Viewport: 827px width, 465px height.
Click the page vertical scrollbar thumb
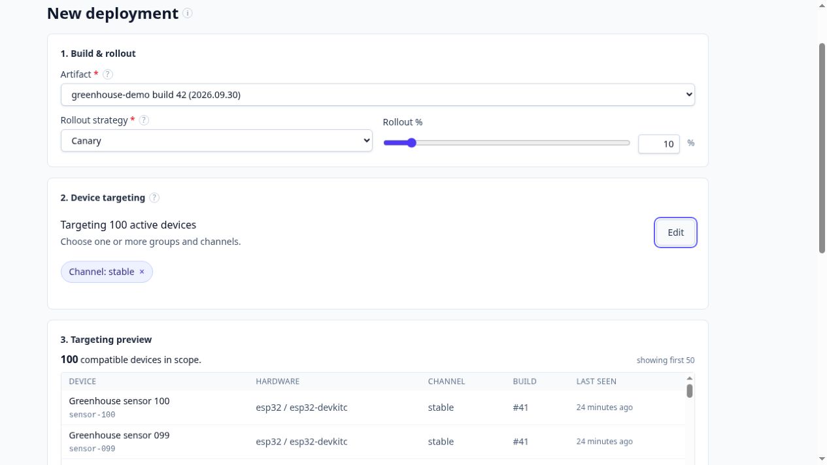click(x=822, y=148)
